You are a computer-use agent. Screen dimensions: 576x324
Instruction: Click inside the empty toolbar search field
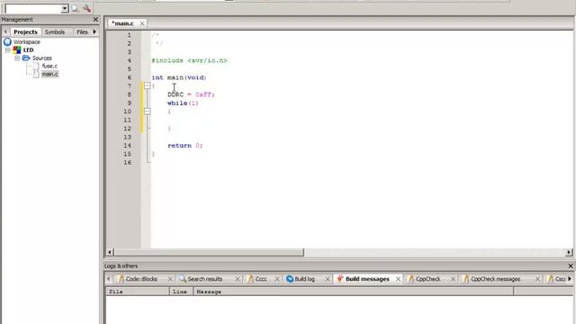33,8
